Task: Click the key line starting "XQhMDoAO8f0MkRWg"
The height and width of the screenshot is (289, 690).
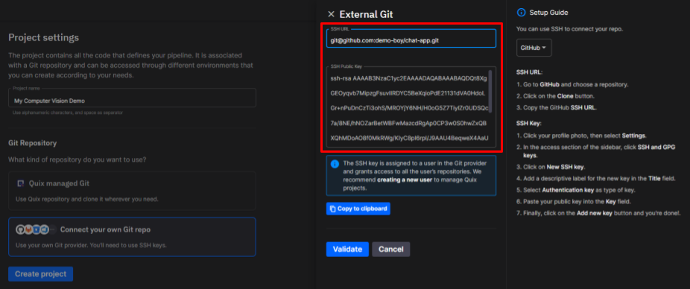Action: (x=409, y=138)
